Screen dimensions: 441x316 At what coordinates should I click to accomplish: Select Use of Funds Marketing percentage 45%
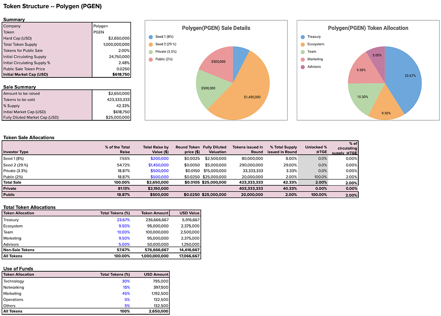pyautogui.click(x=126, y=294)
